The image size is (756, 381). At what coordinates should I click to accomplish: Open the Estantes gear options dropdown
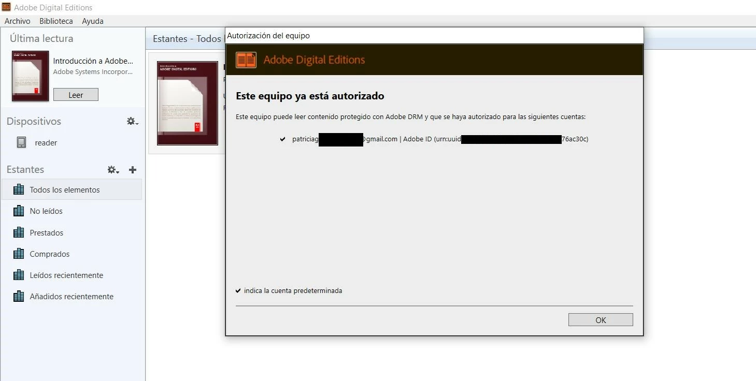click(113, 170)
